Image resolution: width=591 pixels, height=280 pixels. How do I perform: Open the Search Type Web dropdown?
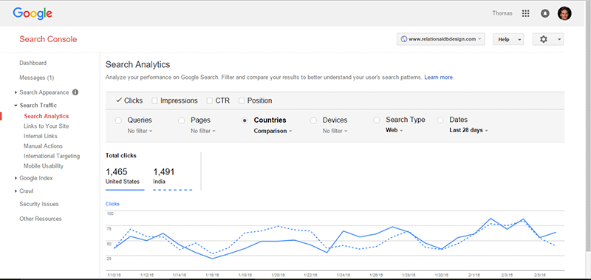click(x=394, y=130)
